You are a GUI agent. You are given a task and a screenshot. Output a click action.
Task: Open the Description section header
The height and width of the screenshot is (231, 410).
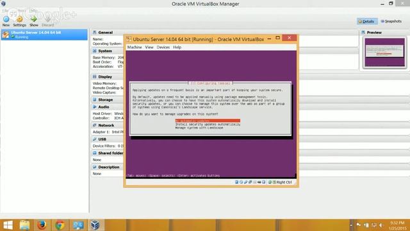[x=109, y=167]
